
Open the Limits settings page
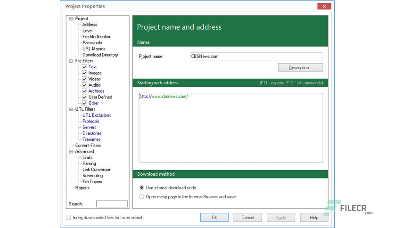pyautogui.click(x=88, y=157)
